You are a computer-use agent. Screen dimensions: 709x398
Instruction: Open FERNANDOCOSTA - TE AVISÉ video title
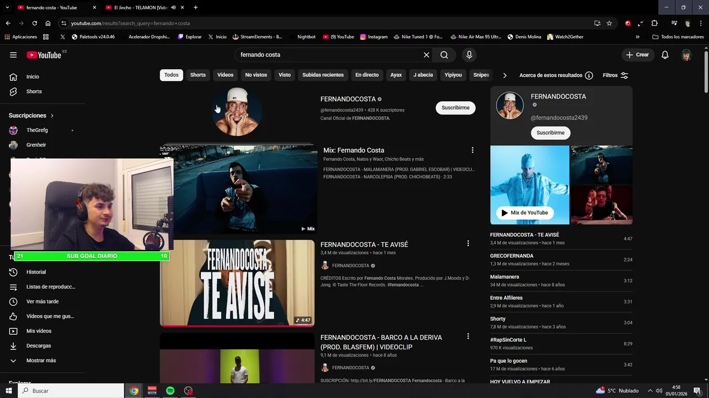pyautogui.click(x=364, y=244)
